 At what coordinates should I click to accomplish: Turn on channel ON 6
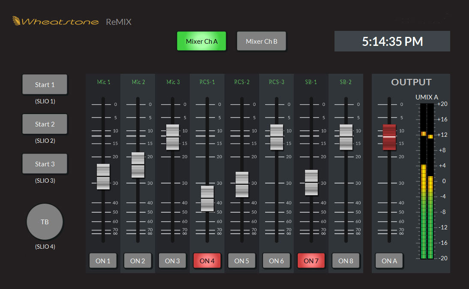pos(276,261)
